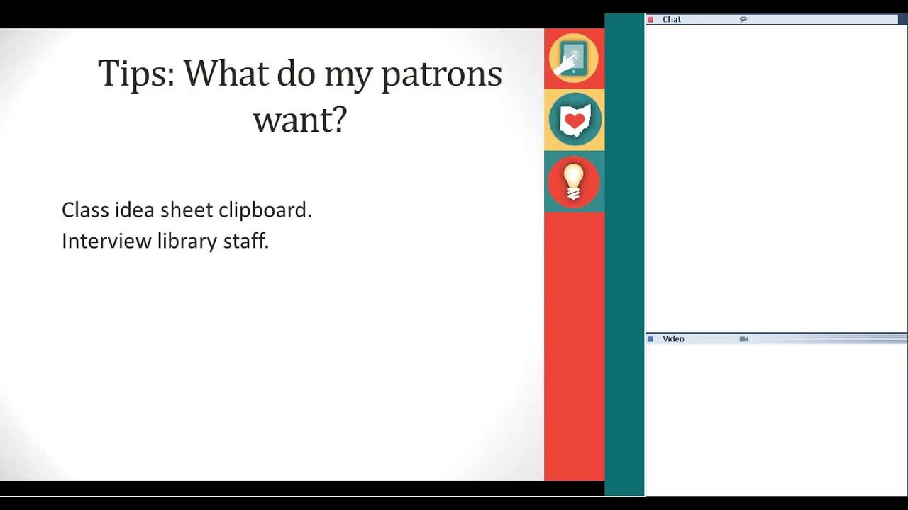908x510 pixels.
Task: Click inside the Video display area
Action: pos(776,419)
